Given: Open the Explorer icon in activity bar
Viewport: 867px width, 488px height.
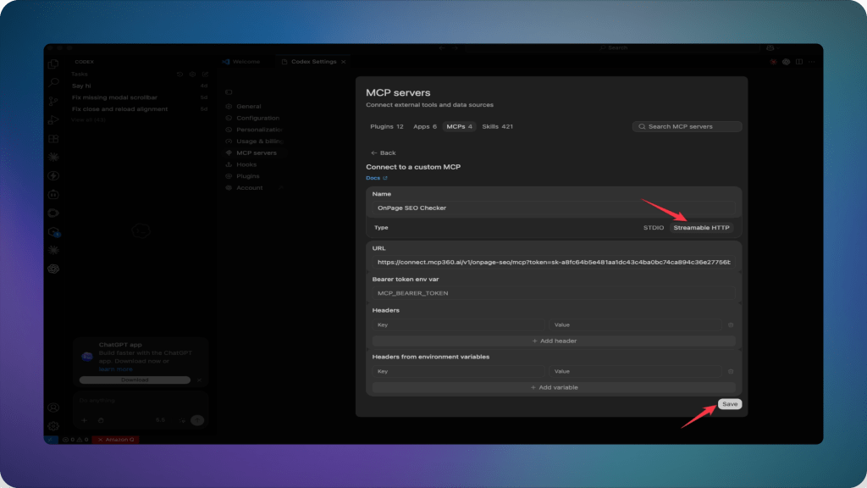Looking at the screenshot, I should pyautogui.click(x=53, y=64).
